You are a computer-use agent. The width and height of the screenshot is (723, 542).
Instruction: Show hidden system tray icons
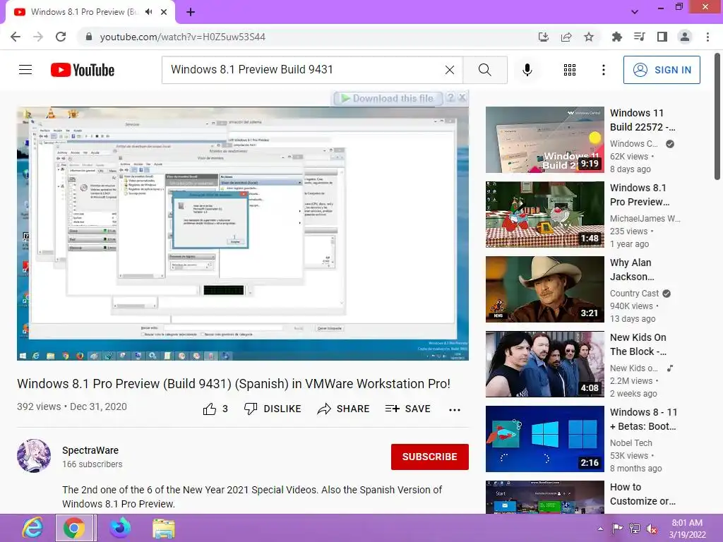(600, 529)
